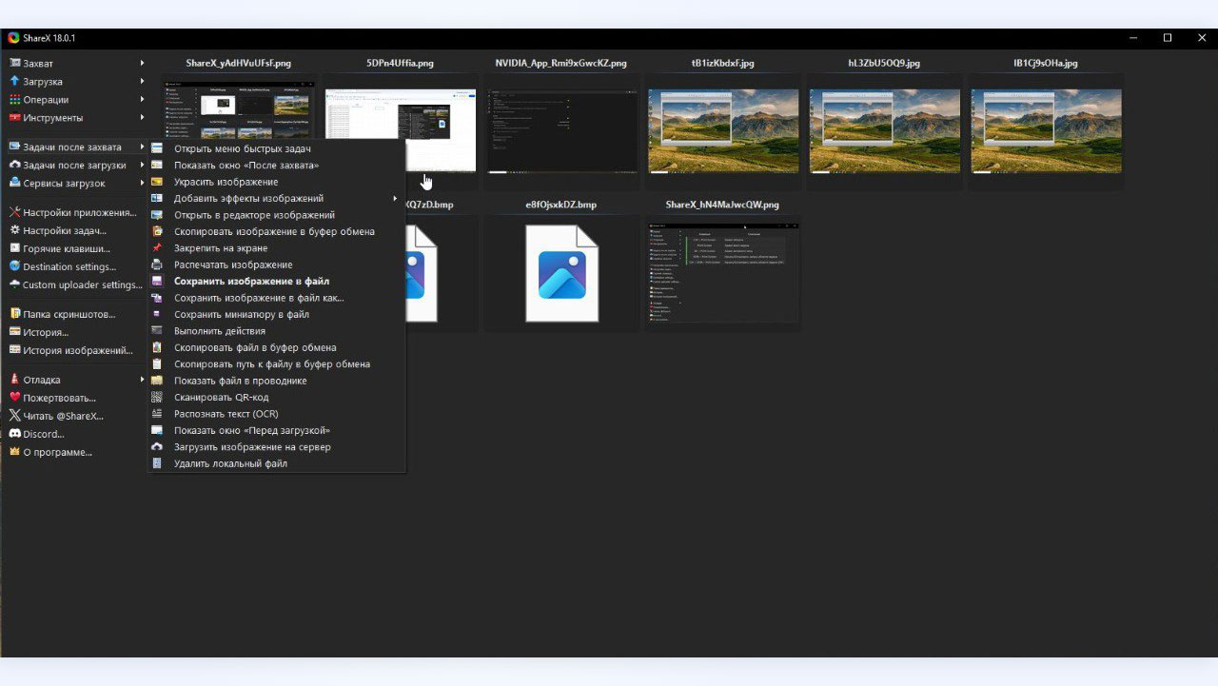Select the NVIDIA_App_Rmi9xGwcKZ.png thumbnail
The image size is (1218, 686).
[560, 130]
